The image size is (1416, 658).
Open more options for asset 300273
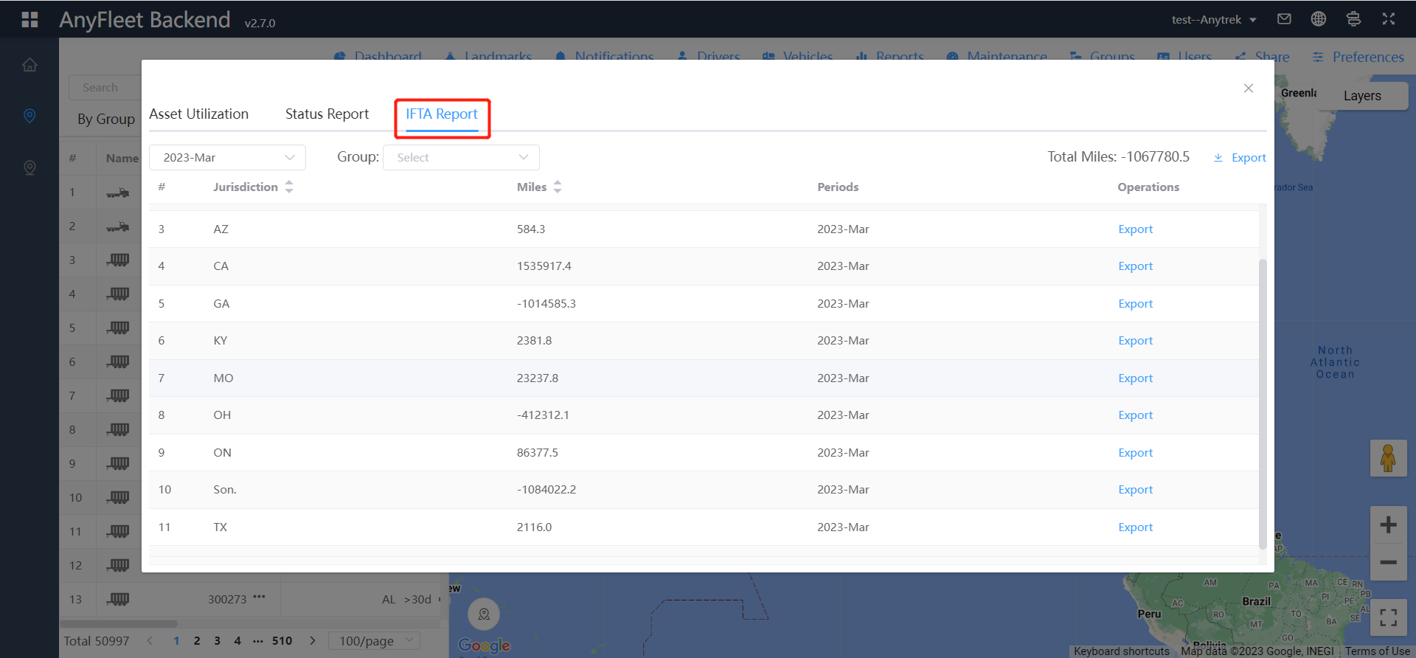pyautogui.click(x=259, y=597)
